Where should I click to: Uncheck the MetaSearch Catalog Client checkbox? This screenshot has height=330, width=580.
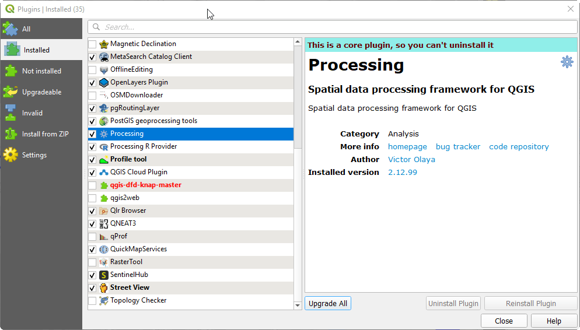[92, 57]
